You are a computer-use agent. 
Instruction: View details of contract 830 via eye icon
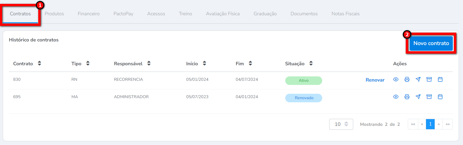(396, 79)
